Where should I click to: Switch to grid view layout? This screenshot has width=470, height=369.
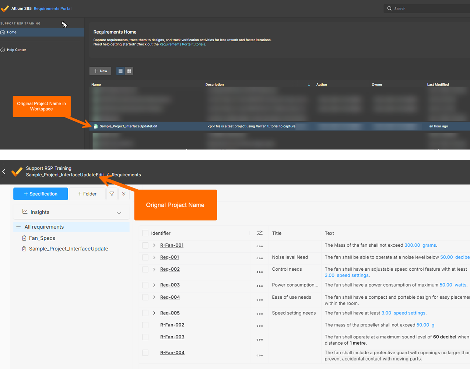click(x=129, y=71)
